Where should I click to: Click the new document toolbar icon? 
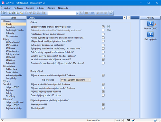point(26,13)
